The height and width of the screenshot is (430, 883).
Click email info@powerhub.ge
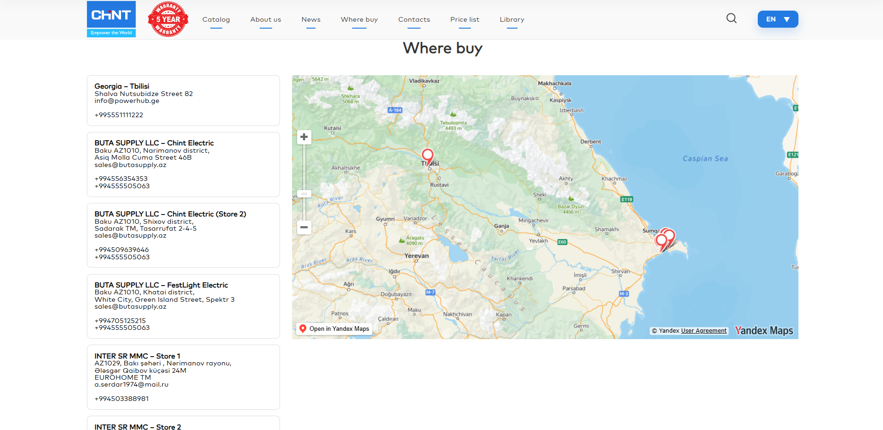point(127,101)
